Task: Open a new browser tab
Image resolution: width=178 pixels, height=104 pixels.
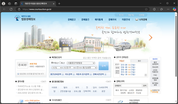Action: point(59,4)
